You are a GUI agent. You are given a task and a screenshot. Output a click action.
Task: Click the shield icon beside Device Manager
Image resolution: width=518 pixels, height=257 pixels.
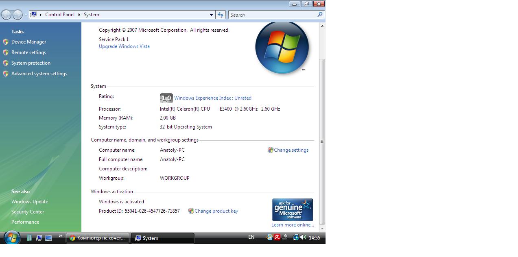pos(6,42)
